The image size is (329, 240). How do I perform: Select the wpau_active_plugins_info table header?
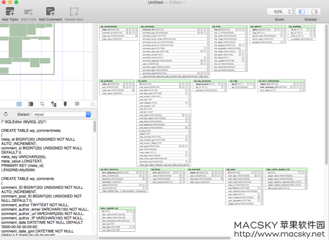click(286, 169)
